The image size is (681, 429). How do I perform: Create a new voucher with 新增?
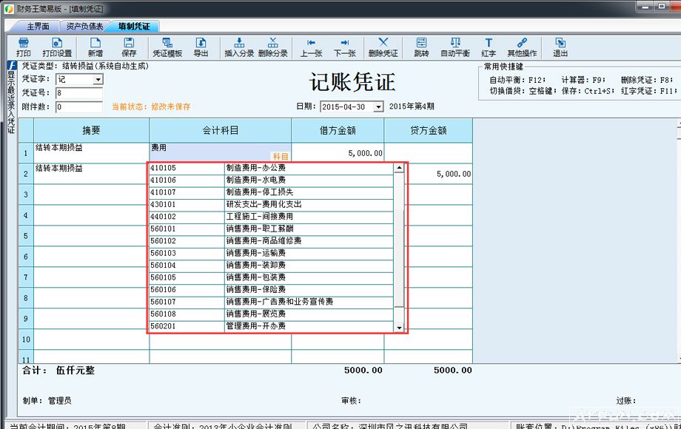95,46
